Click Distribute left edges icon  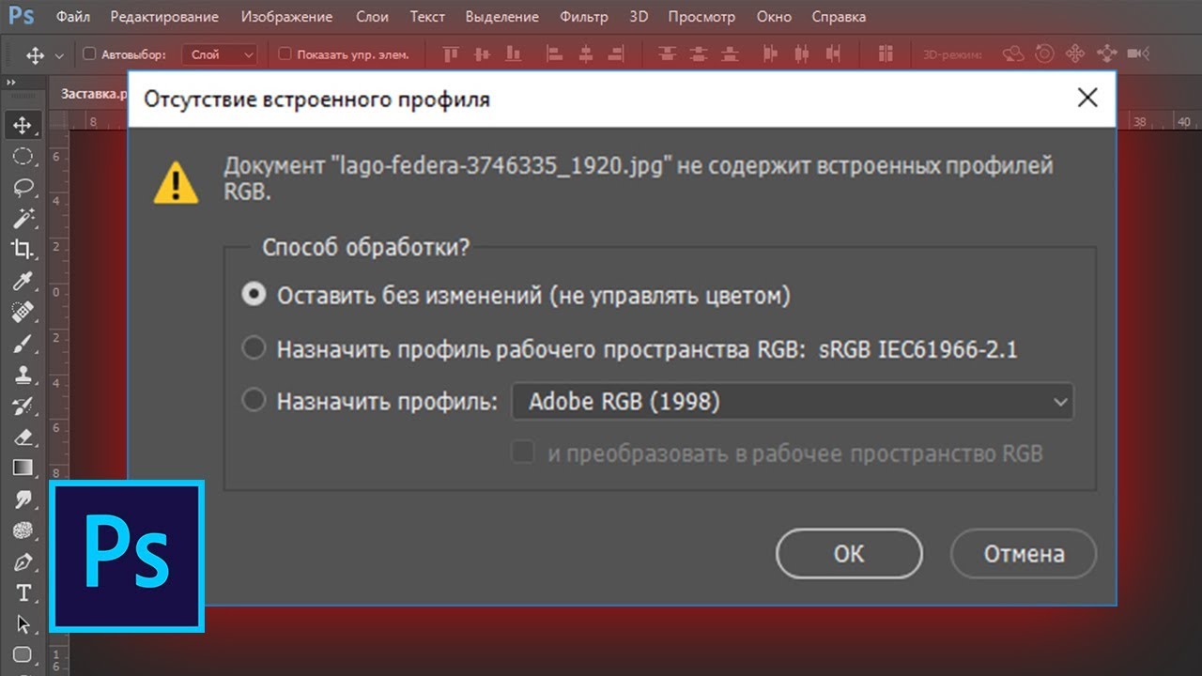coord(770,54)
